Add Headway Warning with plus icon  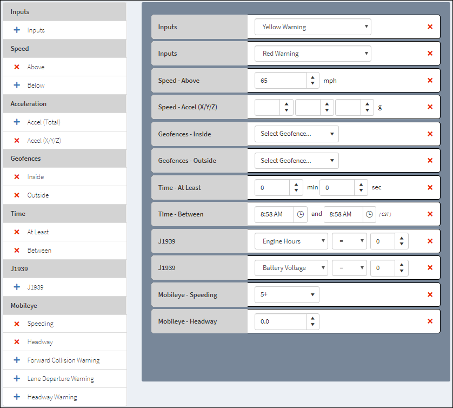17,397
